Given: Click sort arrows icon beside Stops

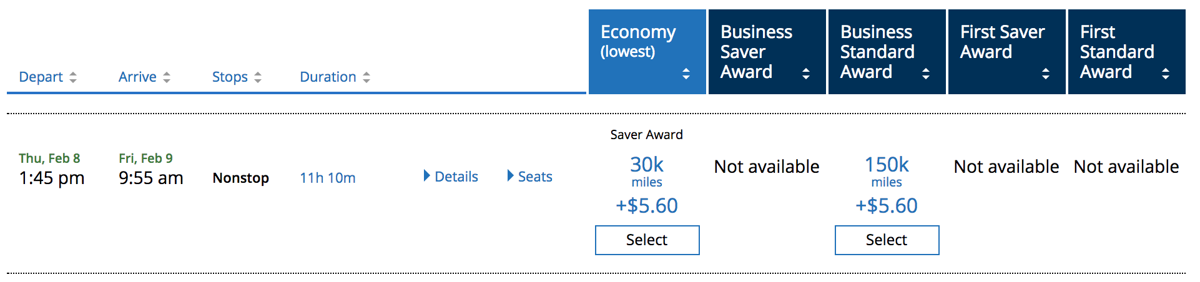Looking at the screenshot, I should [258, 77].
